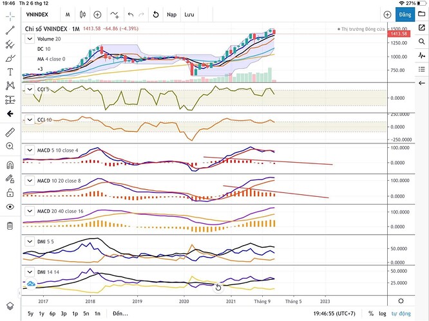Open the candlestick chart style selector
This screenshot has height=321, width=429.
pos(82,14)
